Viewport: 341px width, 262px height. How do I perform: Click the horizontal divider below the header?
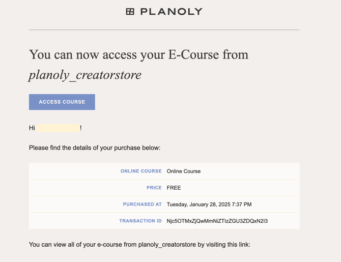[164, 30]
